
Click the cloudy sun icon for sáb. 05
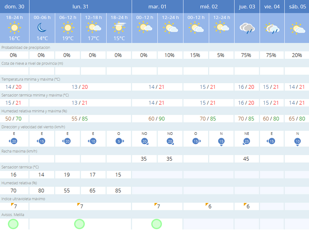[x=298, y=28]
